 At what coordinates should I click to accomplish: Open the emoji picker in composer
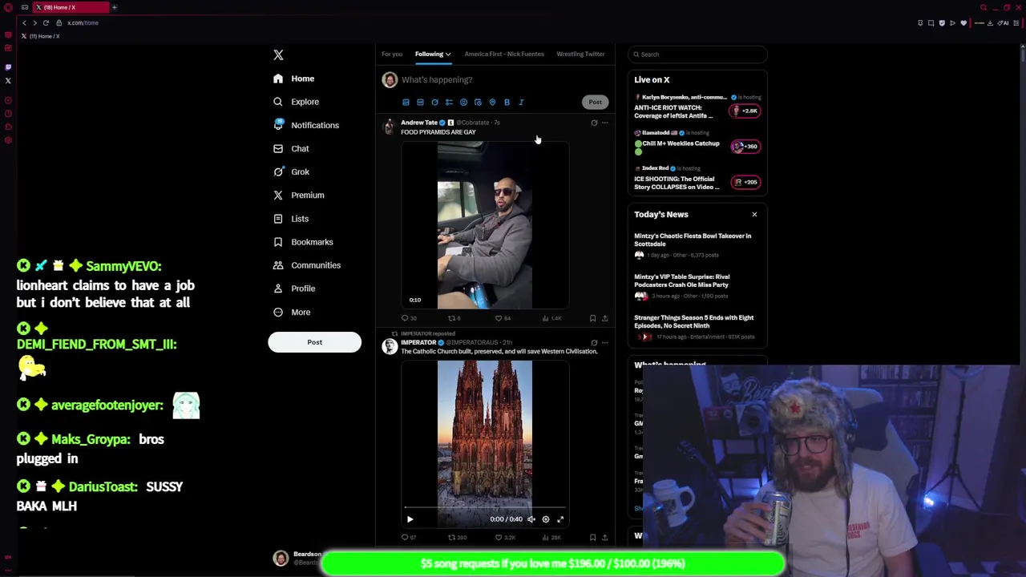(463, 103)
